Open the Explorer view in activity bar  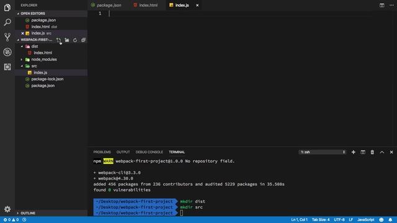[x=7, y=7]
